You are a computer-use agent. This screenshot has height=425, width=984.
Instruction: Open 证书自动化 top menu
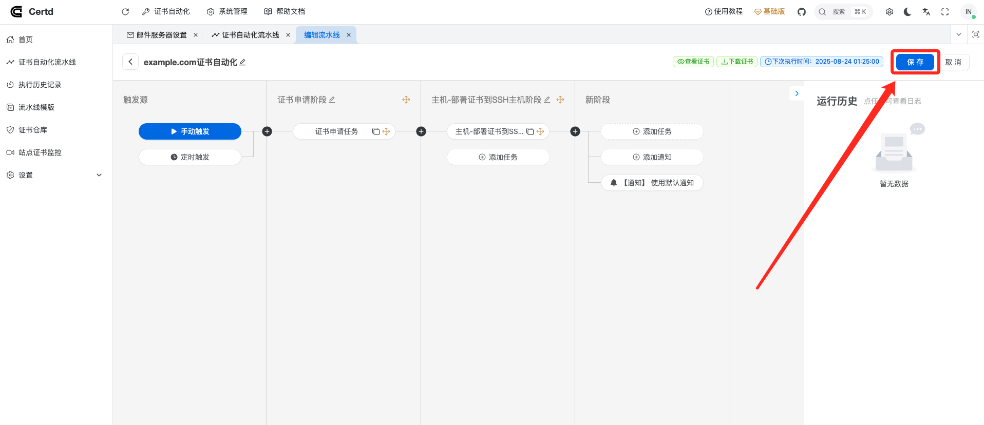tap(166, 11)
